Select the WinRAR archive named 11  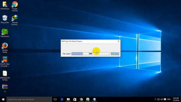click(x=5, y=88)
